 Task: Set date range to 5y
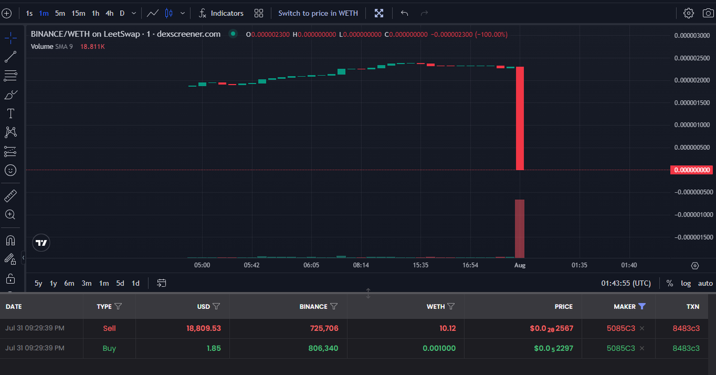38,283
